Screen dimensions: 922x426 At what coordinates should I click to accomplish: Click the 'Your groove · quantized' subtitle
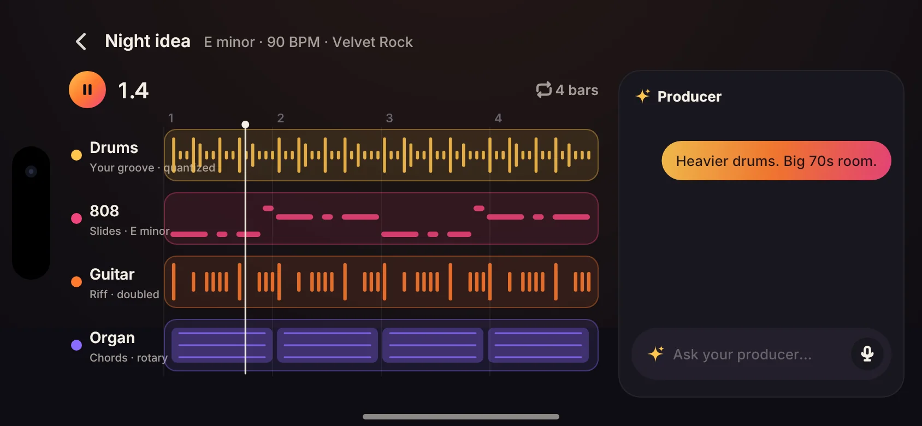(152, 168)
